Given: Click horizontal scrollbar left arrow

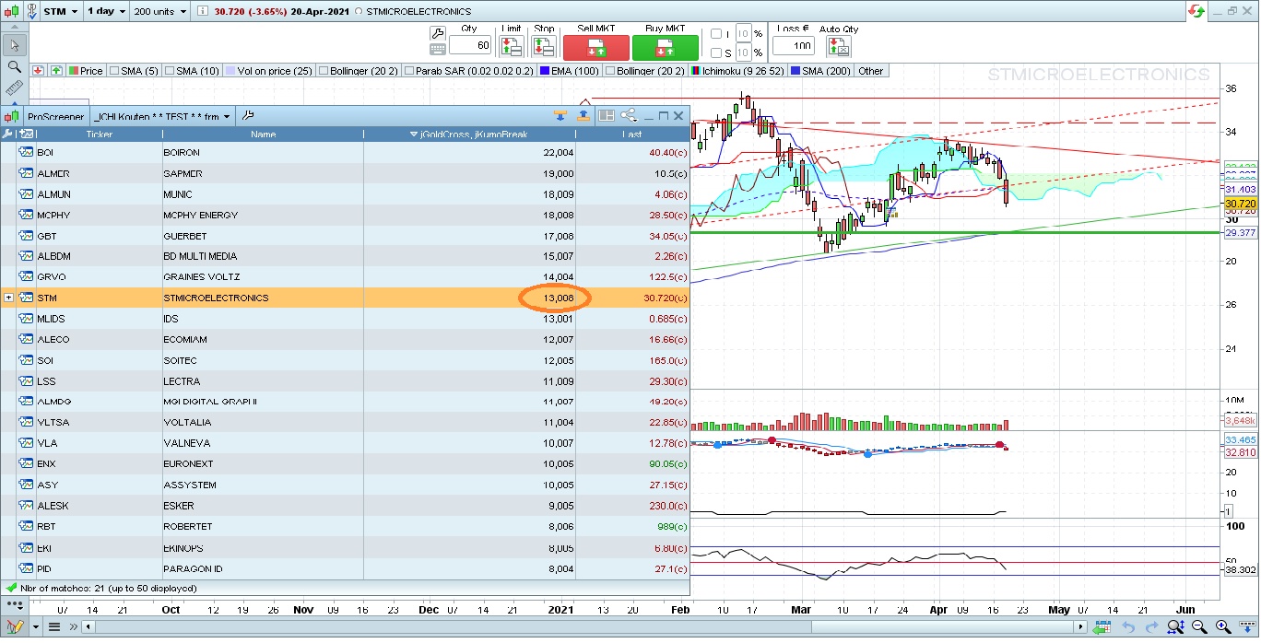Looking at the screenshot, I should click(88, 627).
